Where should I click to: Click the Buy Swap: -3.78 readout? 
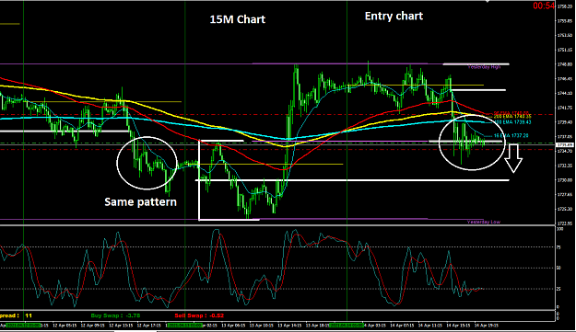115,315
